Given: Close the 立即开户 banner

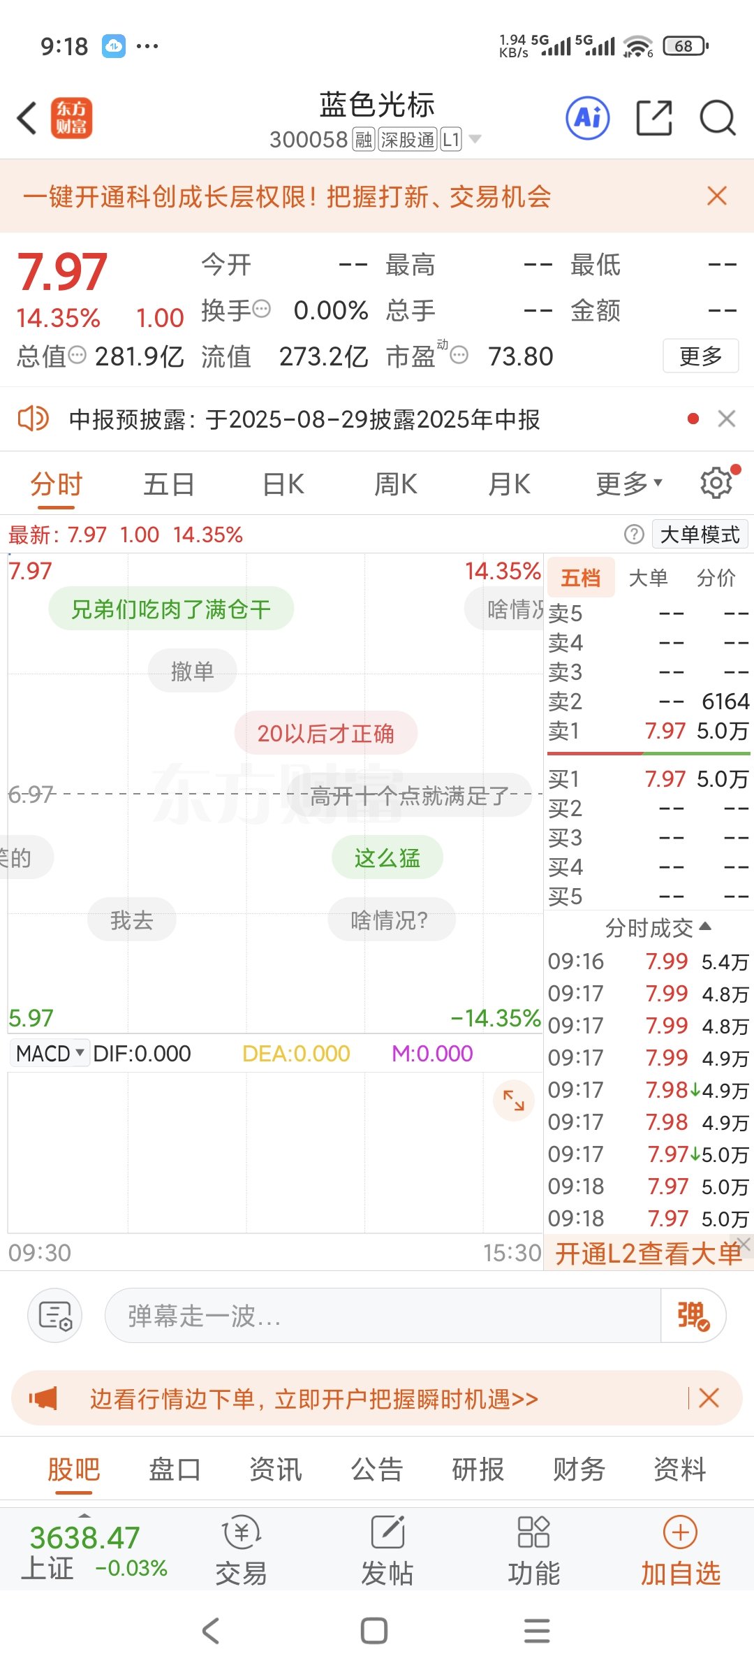Looking at the screenshot, I should click(x=709, y=1398).
